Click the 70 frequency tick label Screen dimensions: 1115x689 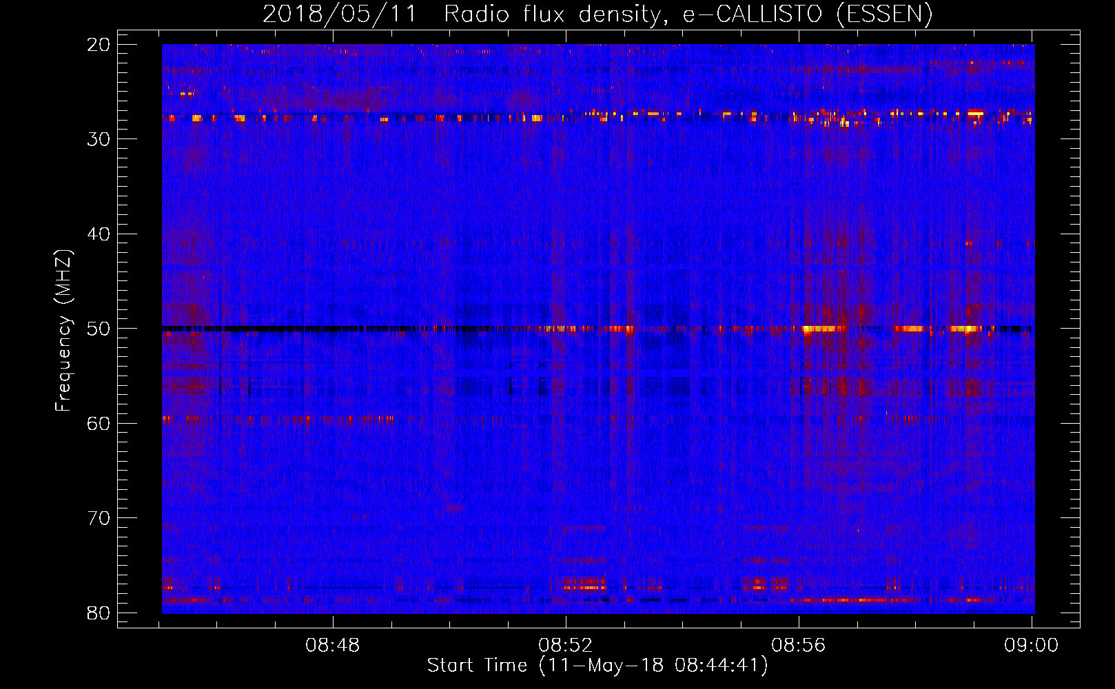[x=99, y=518]
